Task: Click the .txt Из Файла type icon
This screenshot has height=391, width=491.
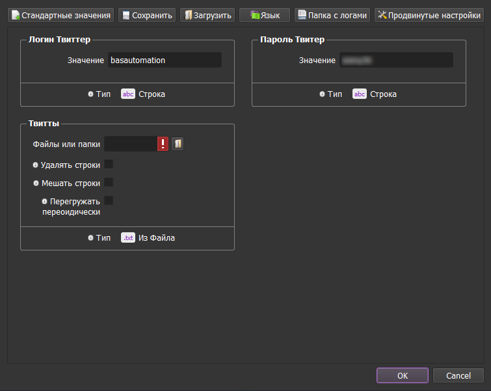Action: pos(128,237)
